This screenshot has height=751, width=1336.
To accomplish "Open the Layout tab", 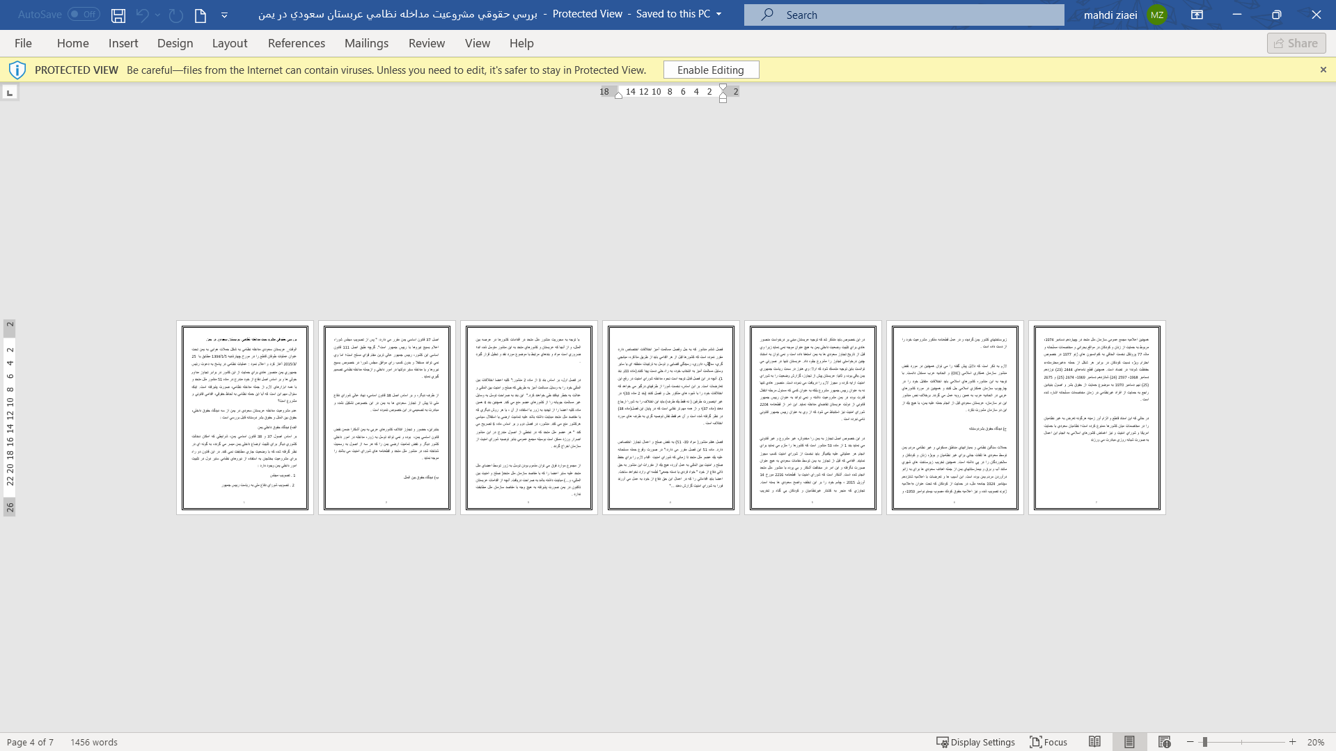I will [x=230, y=43].
